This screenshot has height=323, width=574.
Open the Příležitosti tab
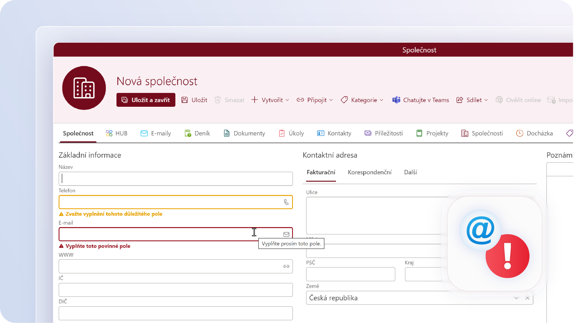(384, 133)
